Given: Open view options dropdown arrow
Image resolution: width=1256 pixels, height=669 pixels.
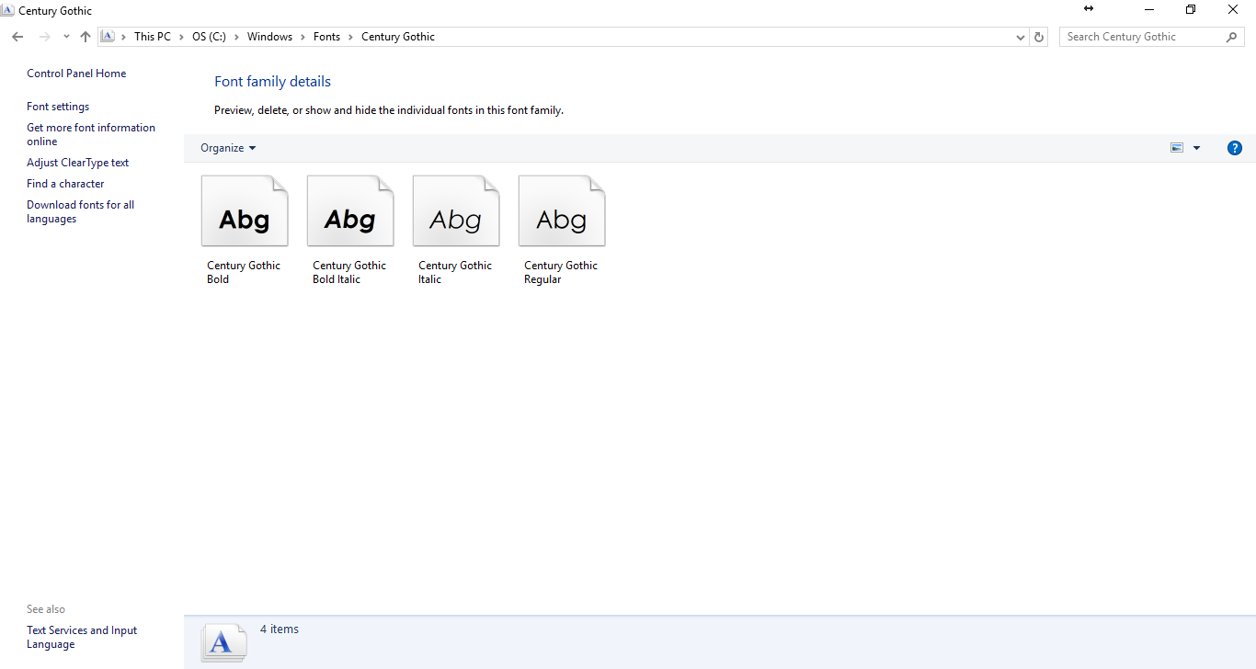Looking at the screenshot, I should pos(1196,148).
